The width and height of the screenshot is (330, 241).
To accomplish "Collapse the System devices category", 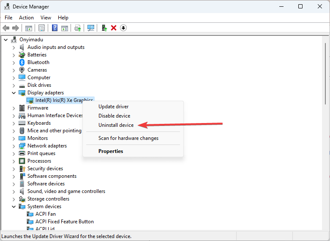I will point(14,206).
